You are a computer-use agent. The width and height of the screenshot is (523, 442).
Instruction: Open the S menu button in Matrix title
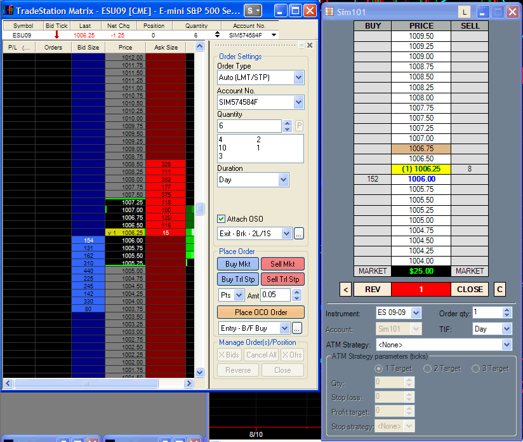(x=253, y=11)
